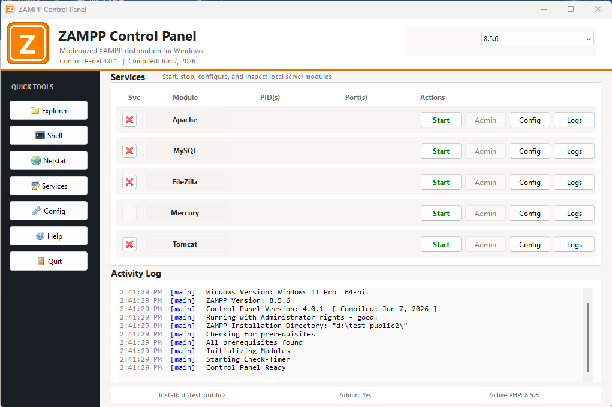This screenshot has width=612, height=407.
Task: Open Explorer from quick tools
Action: [49, 110]
